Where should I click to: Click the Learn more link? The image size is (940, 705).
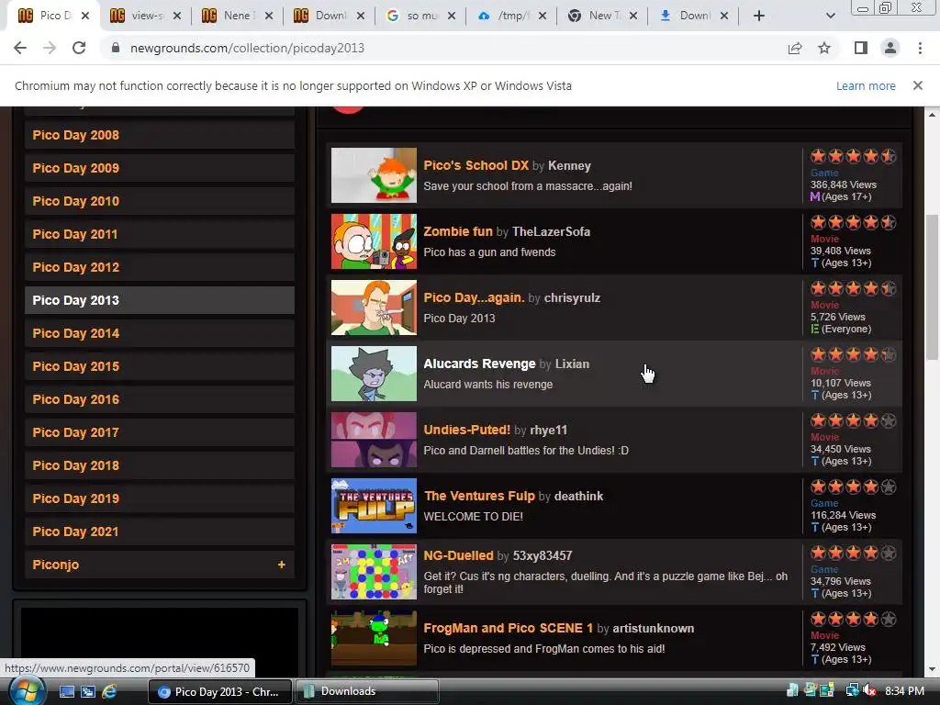click(x=866, y=85)
